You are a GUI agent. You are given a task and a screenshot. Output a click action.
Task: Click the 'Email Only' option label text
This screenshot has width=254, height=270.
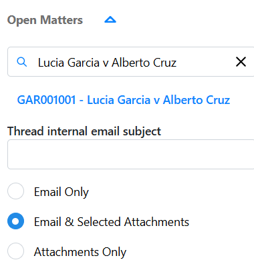coord(61,192)
